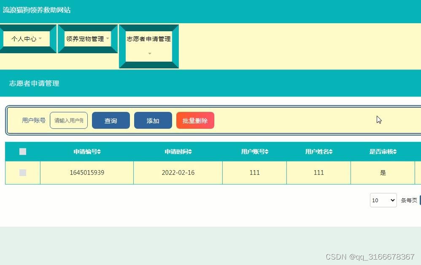The image size is (421, 265).
Task: Select the date cell 2022-02-16
Action: click(x=178, y=173)
